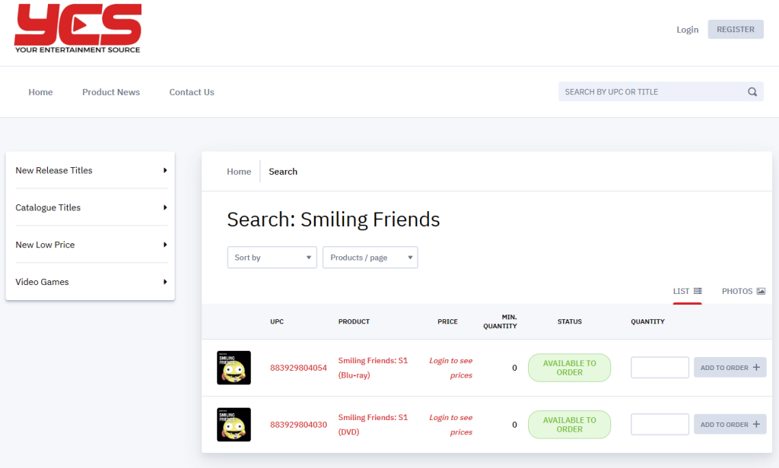Click Login to see prices for Blu-ray
The image size is (779, 468).
450,368
